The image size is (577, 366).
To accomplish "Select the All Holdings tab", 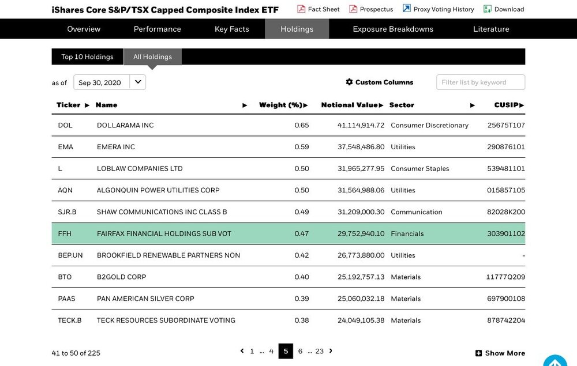I will [x=153, y=56].
